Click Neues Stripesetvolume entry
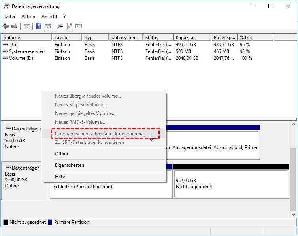Screen dimensions: 298x236 pos(104,105)
